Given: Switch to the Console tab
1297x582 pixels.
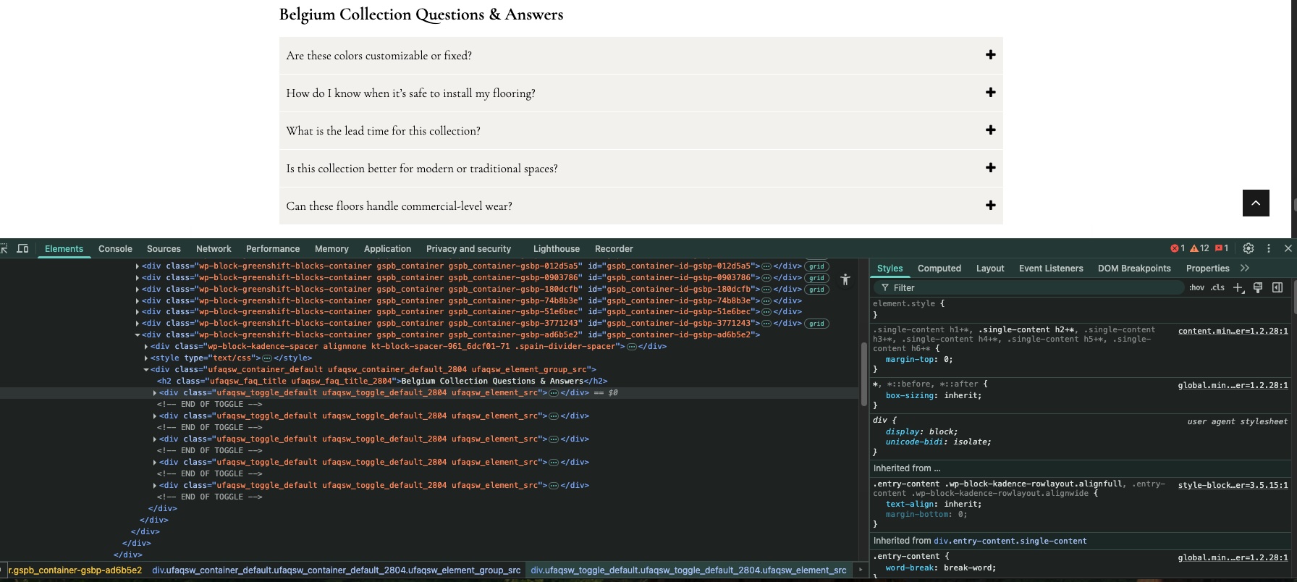Looking at the screenshot, I should [x=115, y=248].
